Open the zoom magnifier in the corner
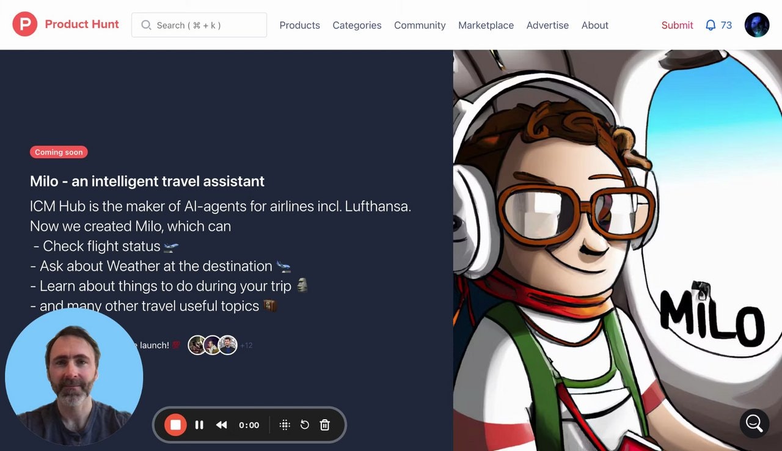The image size is (782, 451). coord(753,423)
